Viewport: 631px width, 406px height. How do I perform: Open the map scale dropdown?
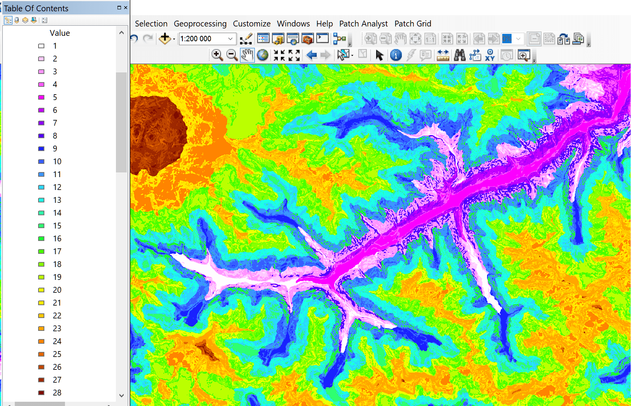pos(230,39)
